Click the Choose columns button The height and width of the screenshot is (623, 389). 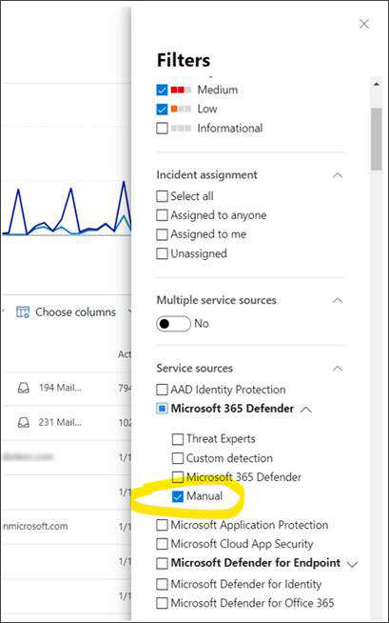pos(67,312)
